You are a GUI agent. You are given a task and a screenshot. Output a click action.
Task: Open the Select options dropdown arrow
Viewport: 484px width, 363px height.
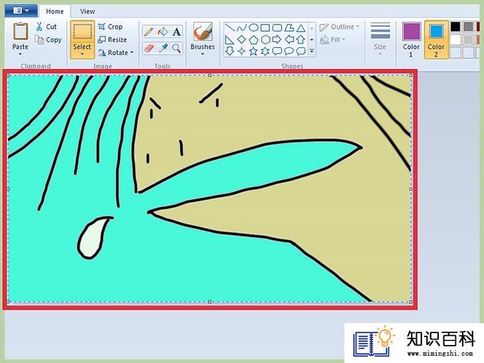point(82,55)
